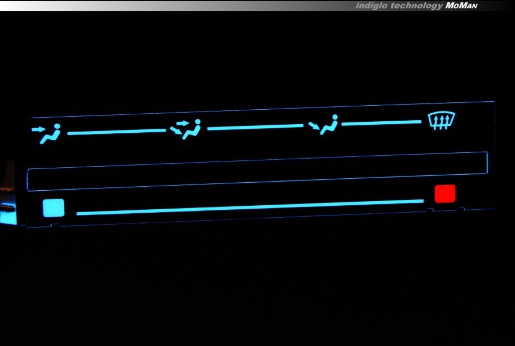Click the red hot temperature square

point(445,194)
